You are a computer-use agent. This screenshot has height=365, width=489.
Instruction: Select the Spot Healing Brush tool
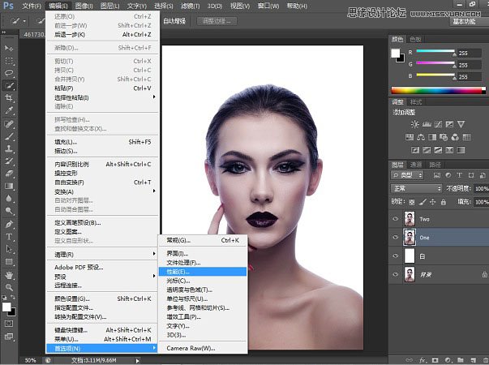click(x=9, y=124)
